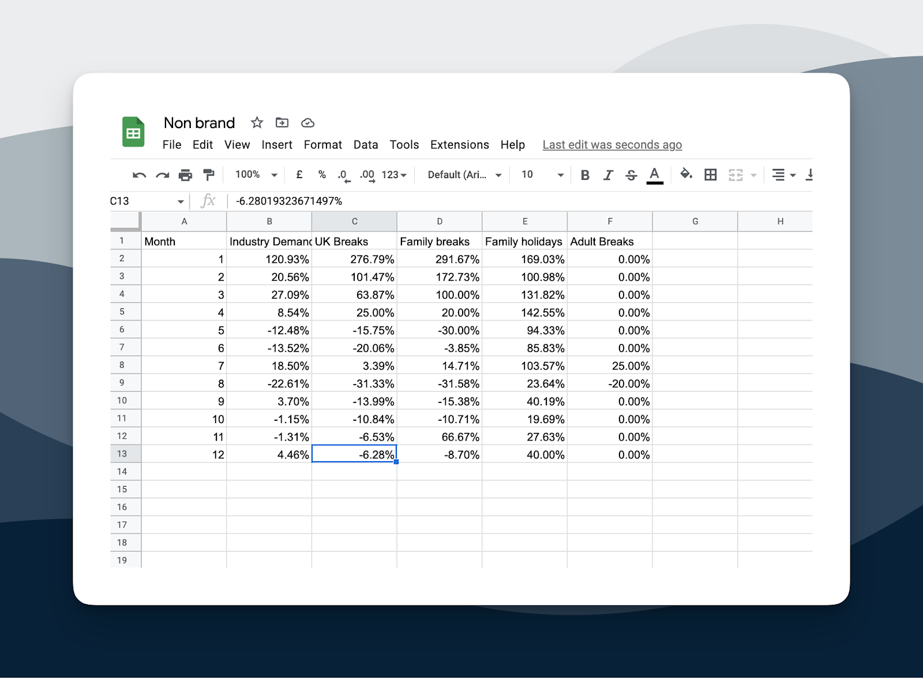Screen dimensions: 923x678
Task: Select row 13 header
Action: click(125, 454)
